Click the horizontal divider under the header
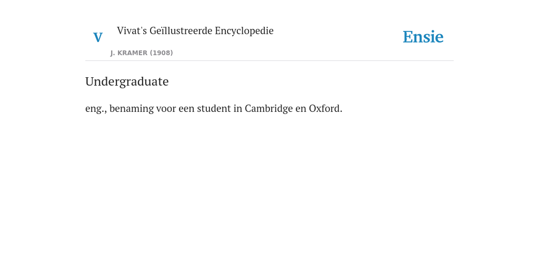This screenshot has height=269, width=539. click(x=269, y=61)
